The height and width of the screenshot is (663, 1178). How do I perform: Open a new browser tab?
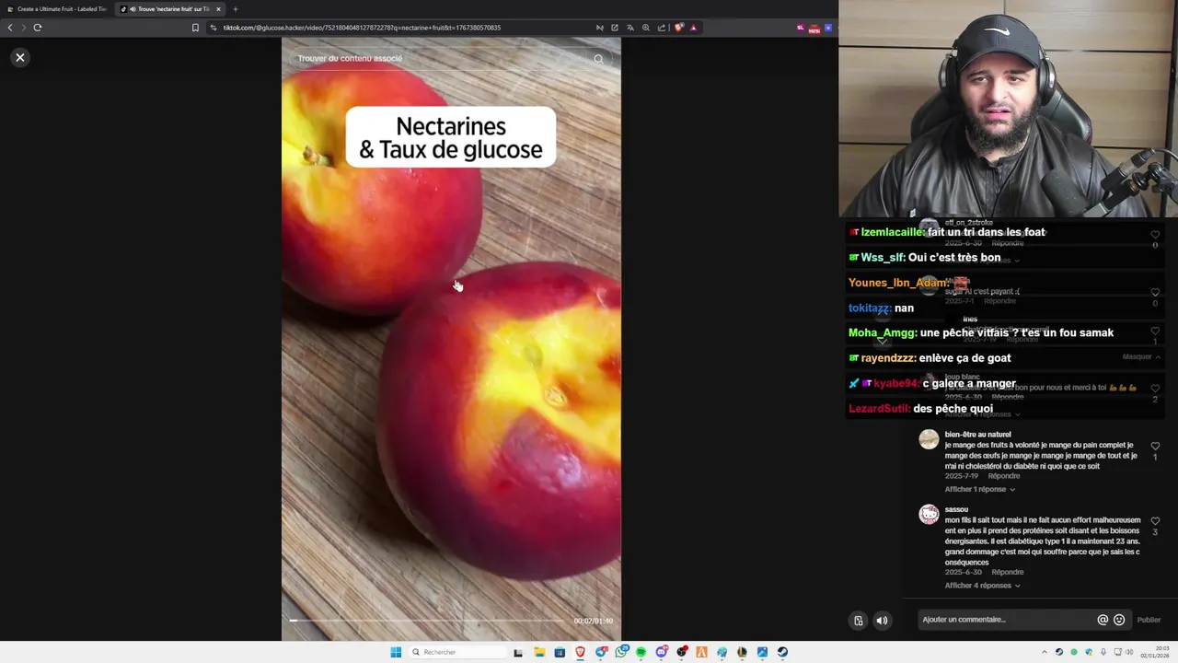235,8
